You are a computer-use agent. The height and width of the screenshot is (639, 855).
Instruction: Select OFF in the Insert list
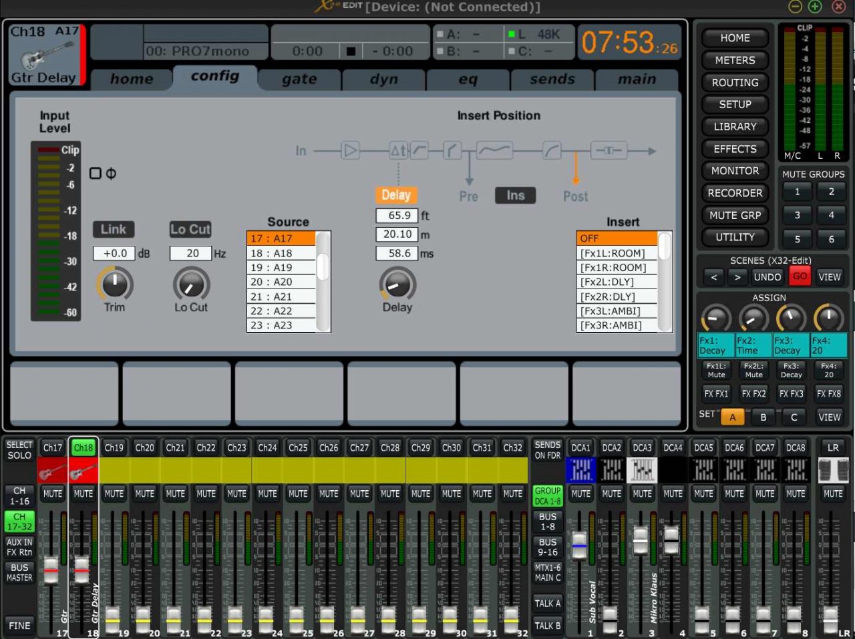(617, 238)
